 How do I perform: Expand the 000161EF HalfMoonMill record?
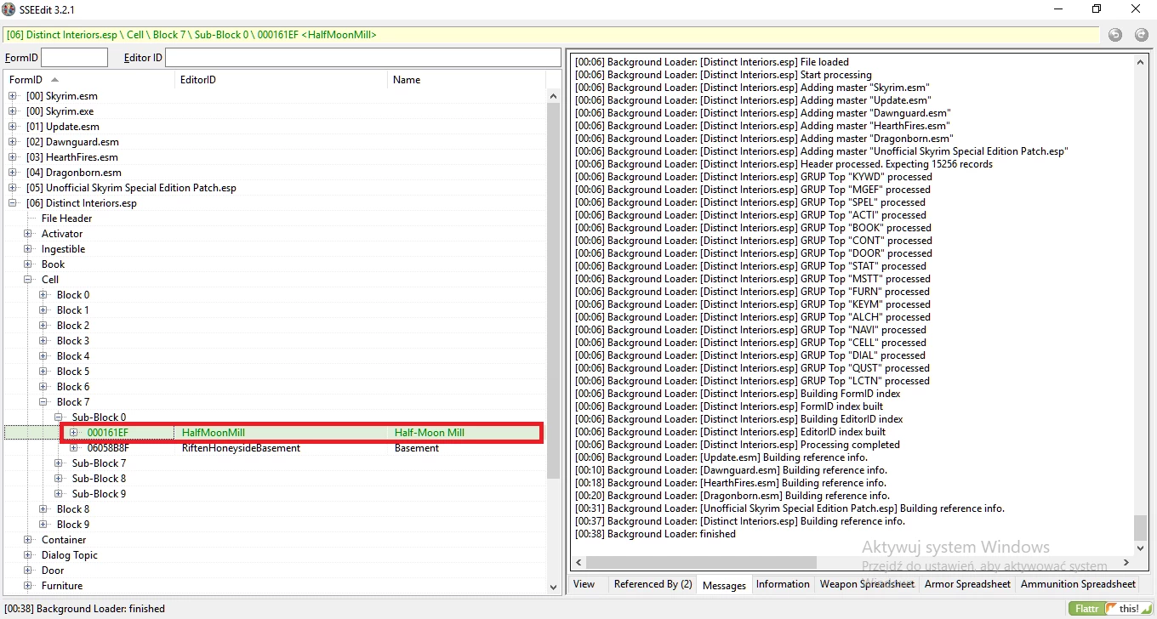[x=74, y=433]
